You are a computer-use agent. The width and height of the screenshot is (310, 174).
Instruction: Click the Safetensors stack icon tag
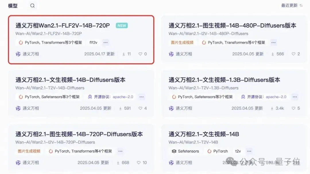click(x=174, y=151)
